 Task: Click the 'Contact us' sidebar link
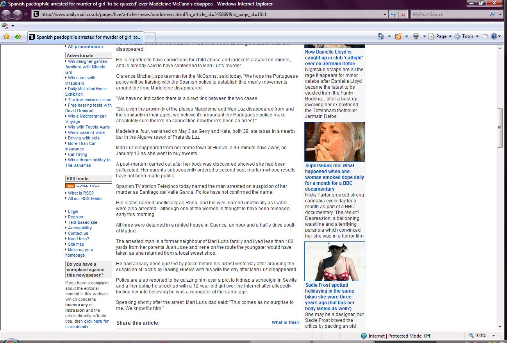(x=78, y=233)
